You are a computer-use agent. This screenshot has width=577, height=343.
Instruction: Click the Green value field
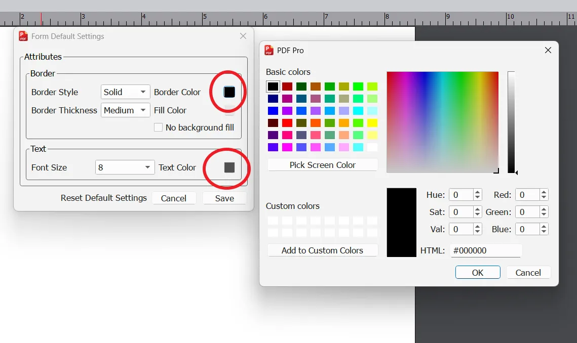527,212
